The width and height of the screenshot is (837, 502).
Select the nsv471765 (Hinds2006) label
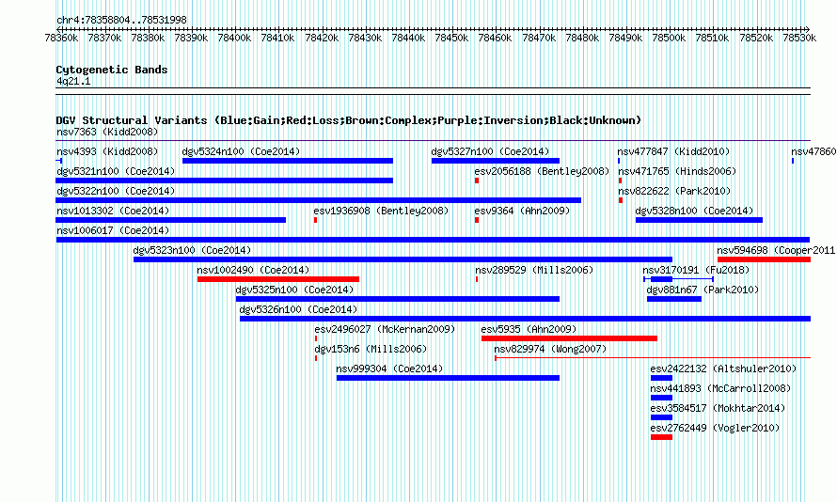[677, 171]
